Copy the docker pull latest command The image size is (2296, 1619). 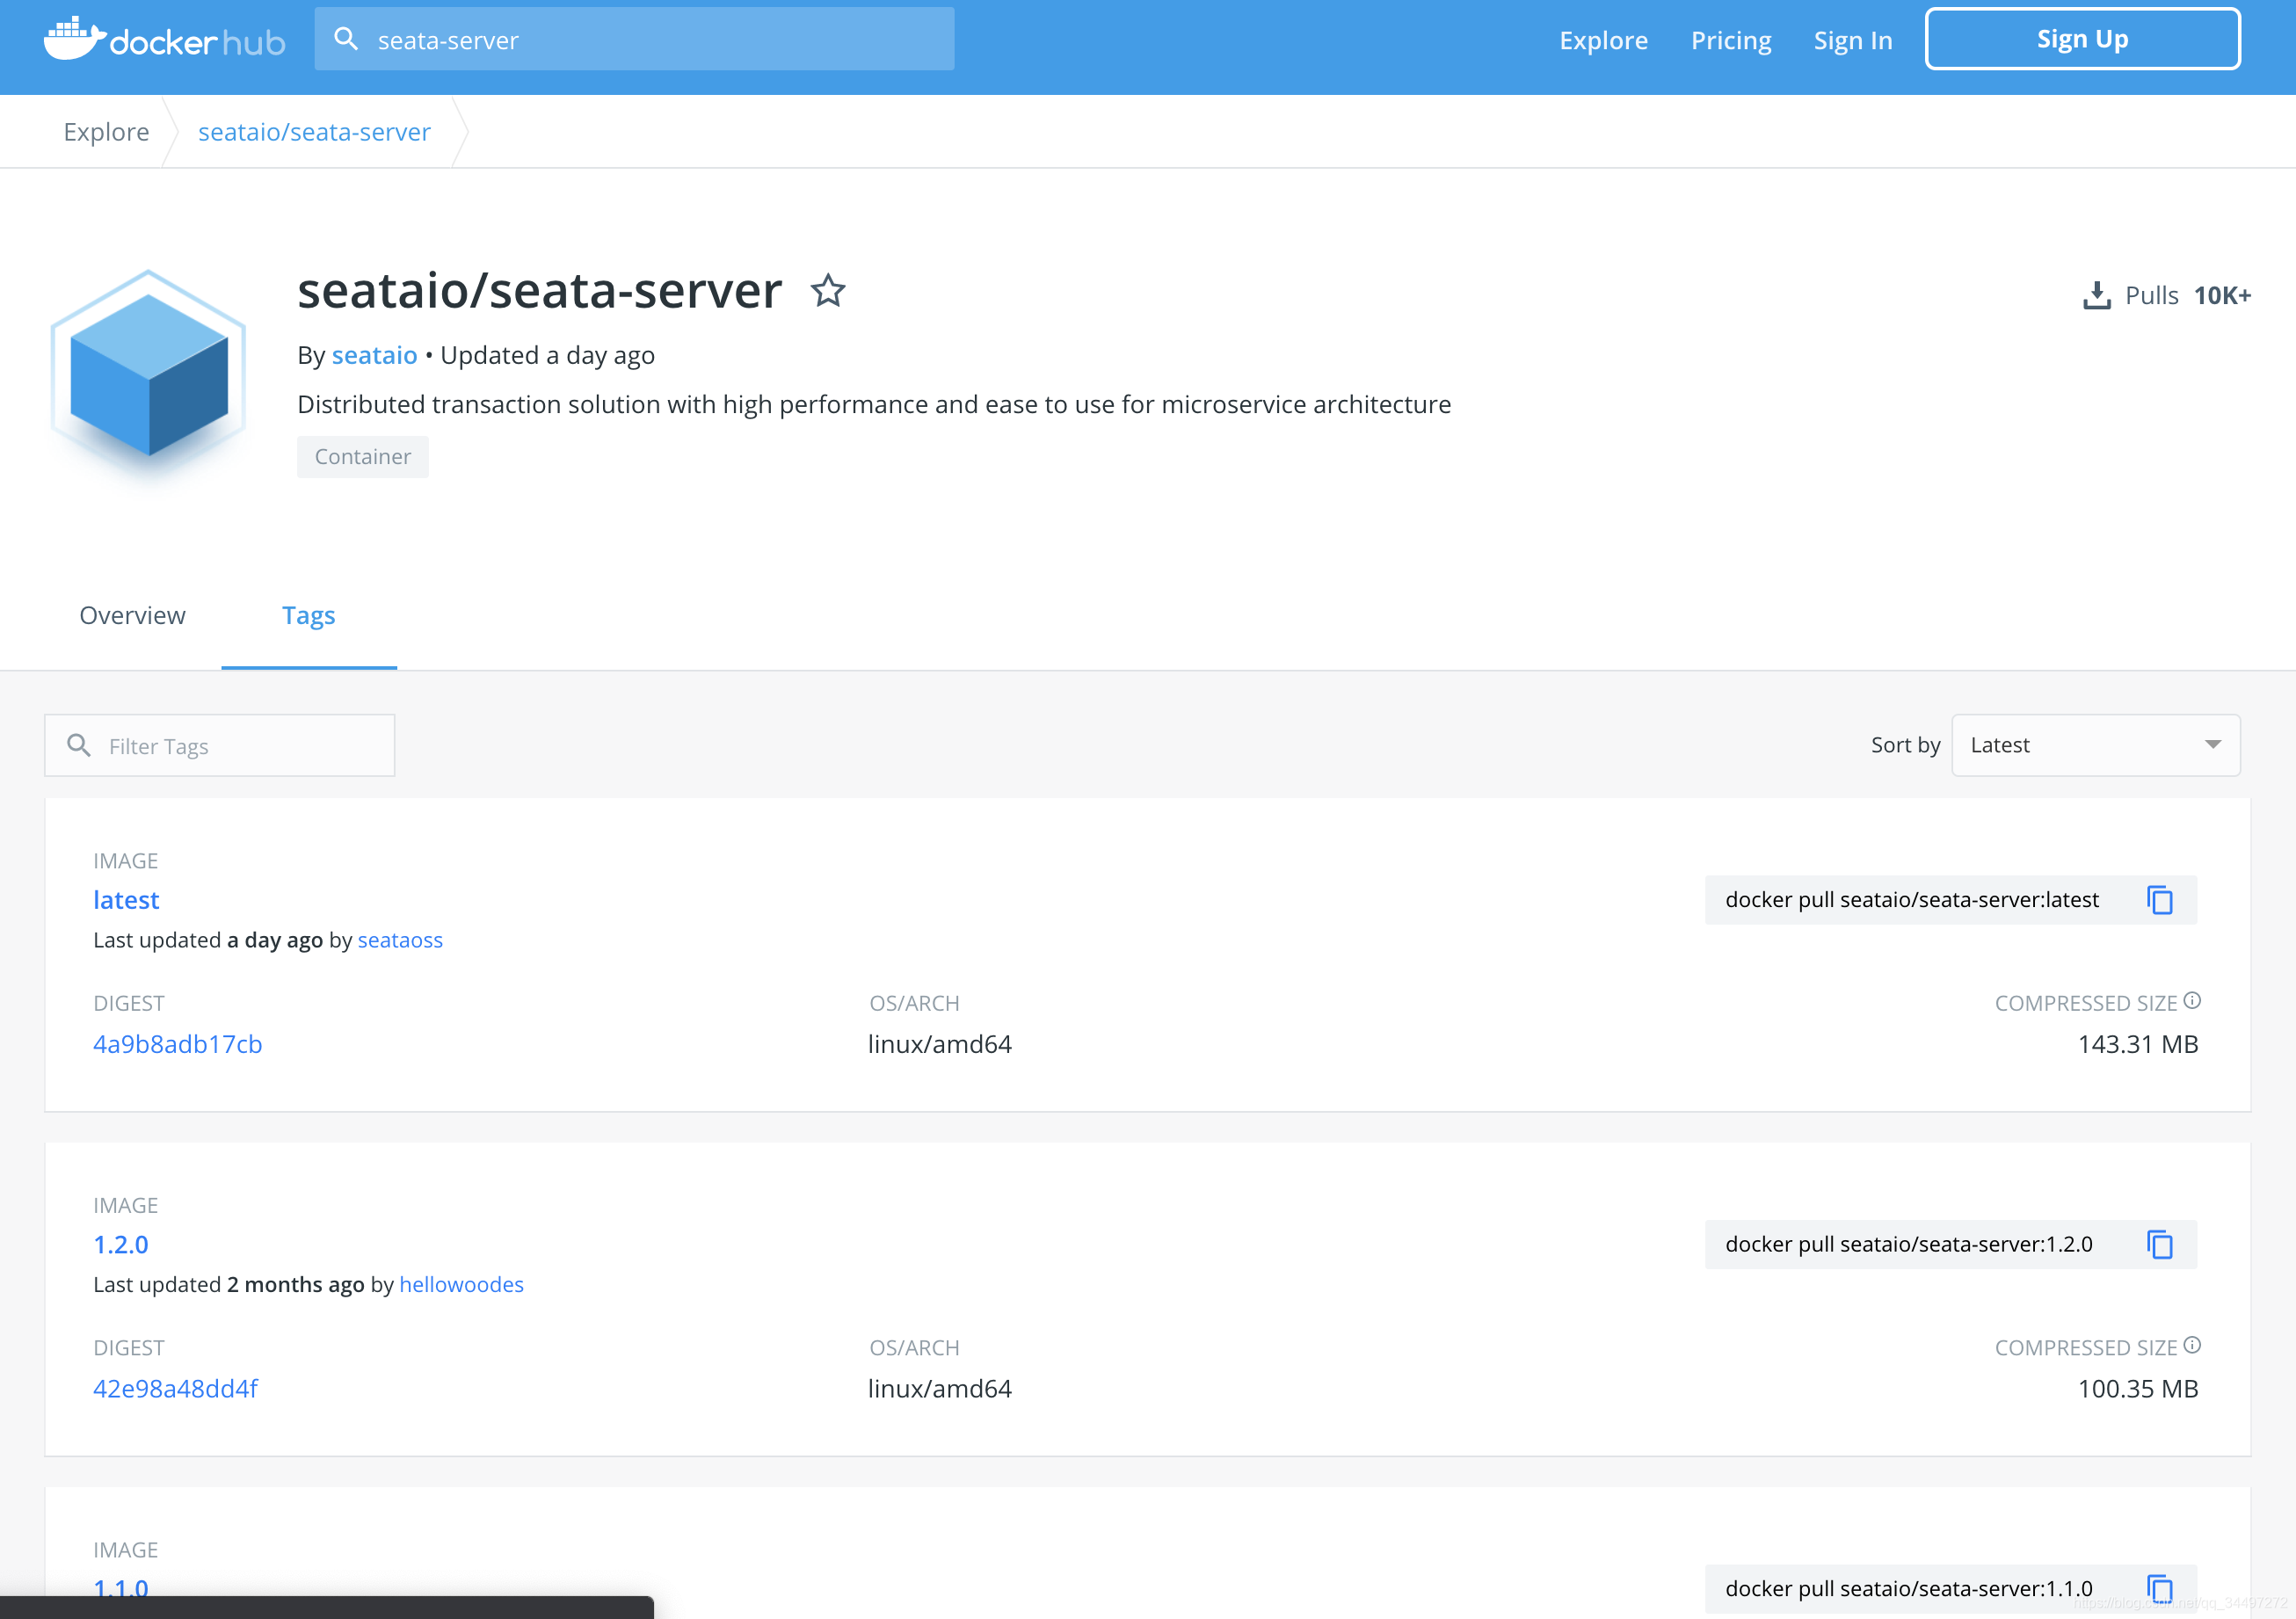coord(2159,900)
